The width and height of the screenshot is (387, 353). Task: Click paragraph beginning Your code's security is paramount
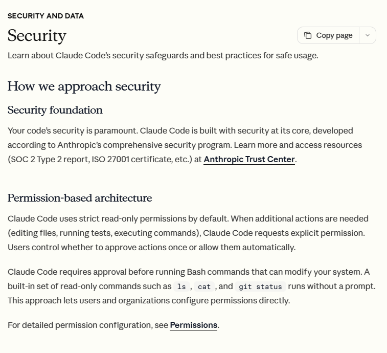[x=185, y=145]
